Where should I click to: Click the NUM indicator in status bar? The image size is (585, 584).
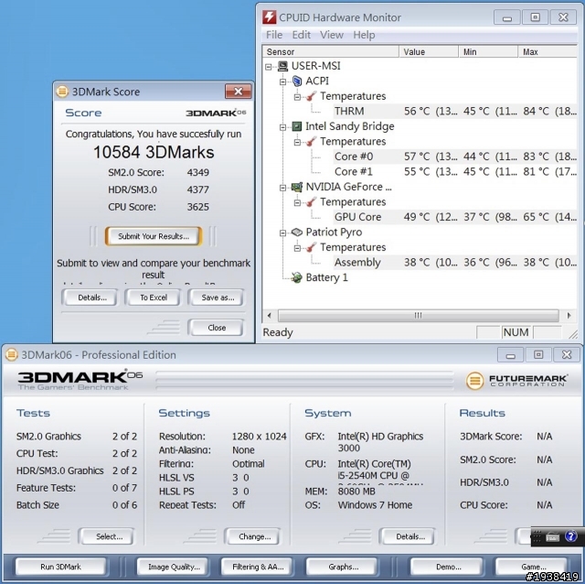click(x=516, y=332)
